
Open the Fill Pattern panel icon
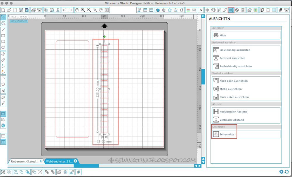pos(151,10)
